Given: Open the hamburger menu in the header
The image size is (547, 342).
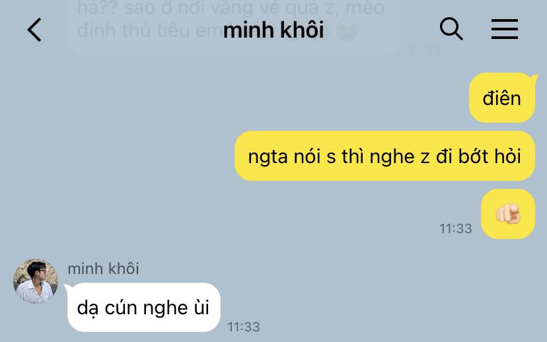Looking at the screenshot, I should (x=505, y=29).
